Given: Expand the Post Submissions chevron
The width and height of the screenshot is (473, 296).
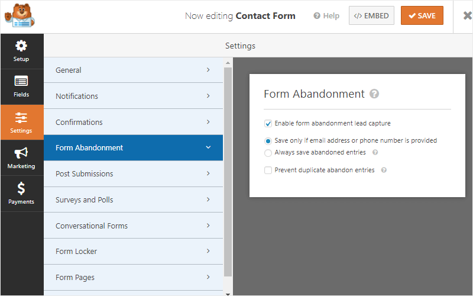Looking at the screenshot, I should click(208, 173).
